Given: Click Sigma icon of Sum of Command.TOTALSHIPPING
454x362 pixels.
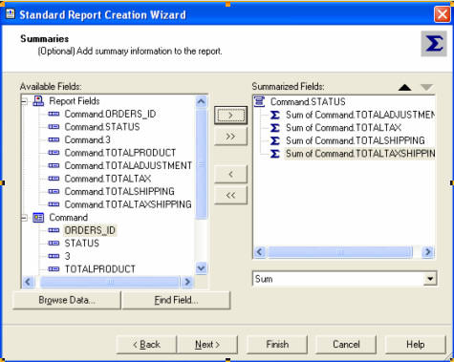Looking at the screenshot, I should [x=275, y=140].
